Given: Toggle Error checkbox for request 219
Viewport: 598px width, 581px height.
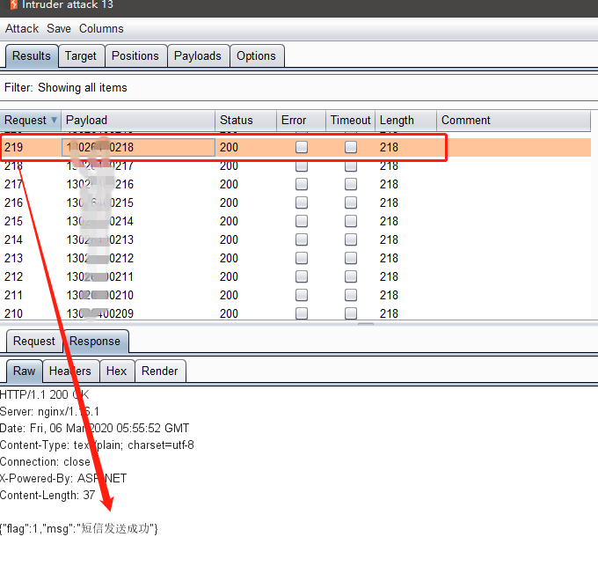Looking at the screenshot, I should [x=302, y=148].
